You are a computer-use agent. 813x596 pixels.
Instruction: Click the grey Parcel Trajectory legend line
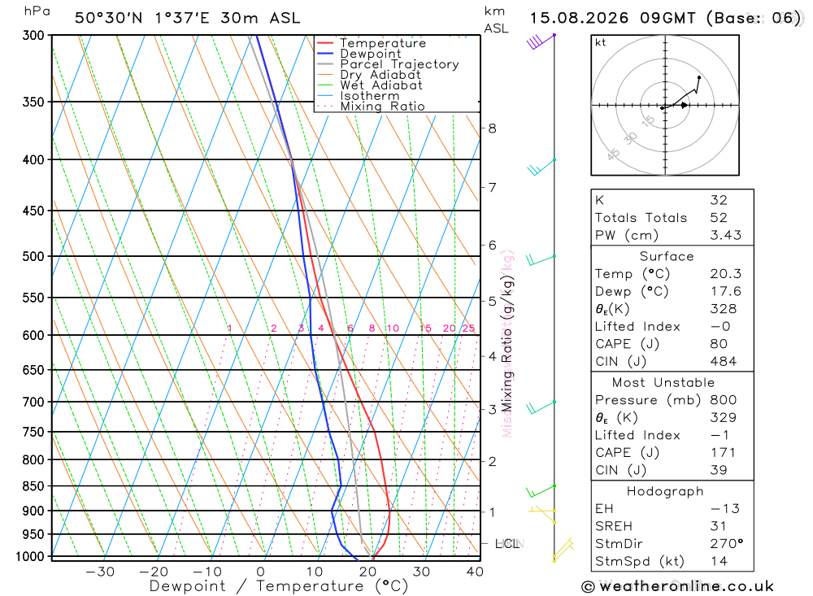pos(324,64)
